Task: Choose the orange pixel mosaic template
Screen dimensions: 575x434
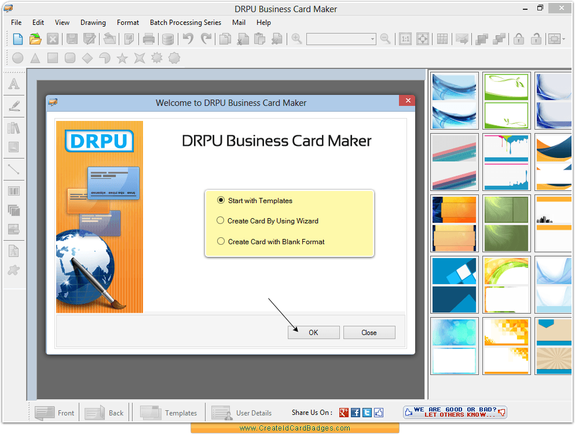Action: (x=507, y=346)
